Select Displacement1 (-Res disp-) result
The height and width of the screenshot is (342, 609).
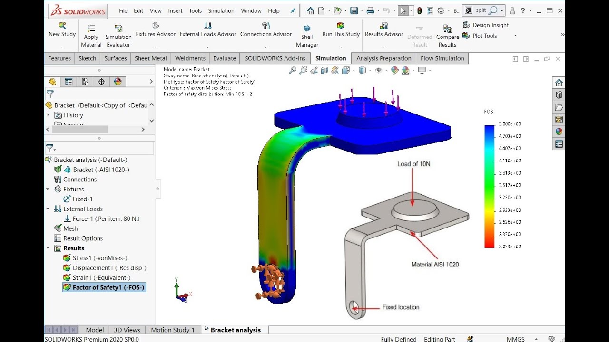[x=105, y=268]
